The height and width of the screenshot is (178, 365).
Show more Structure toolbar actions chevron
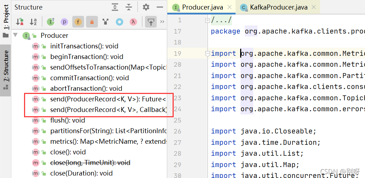point(162,22)
